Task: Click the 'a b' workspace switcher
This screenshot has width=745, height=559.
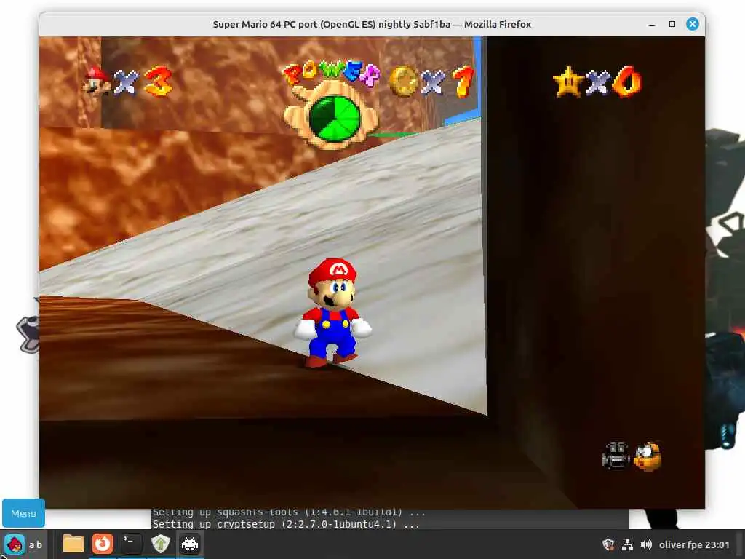Action: tap(36, 544)
